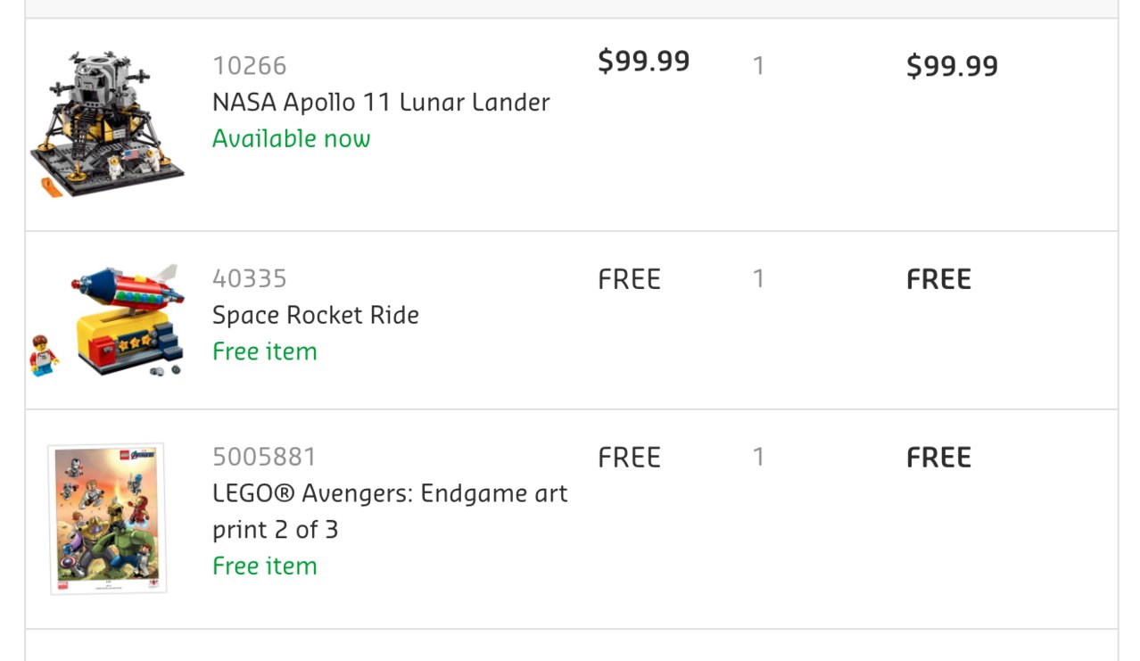
Task: Click the green Available now status text
Action: tap(292, 138)
